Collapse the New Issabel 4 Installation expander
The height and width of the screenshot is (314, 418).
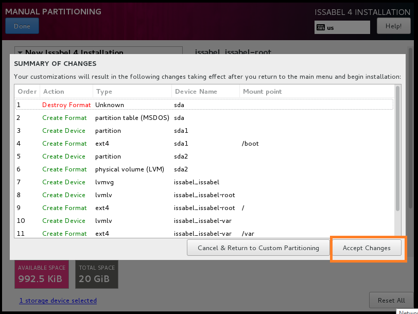[x=19, y=53]
